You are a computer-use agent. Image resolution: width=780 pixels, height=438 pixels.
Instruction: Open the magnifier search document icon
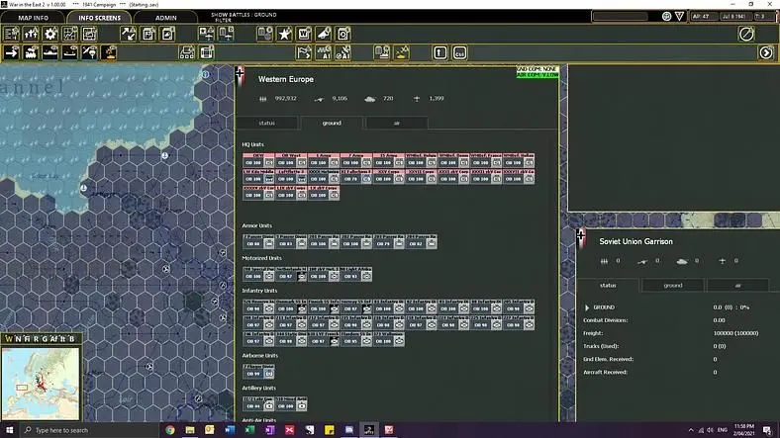pyautogui.click(x=343, y=34)
